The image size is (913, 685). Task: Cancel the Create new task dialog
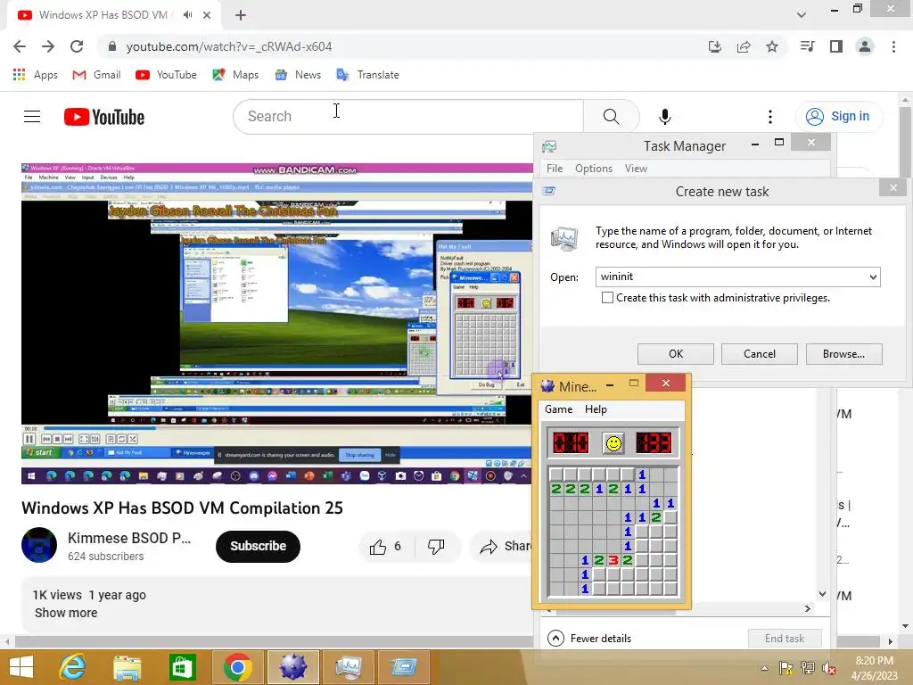pos(760,353)
